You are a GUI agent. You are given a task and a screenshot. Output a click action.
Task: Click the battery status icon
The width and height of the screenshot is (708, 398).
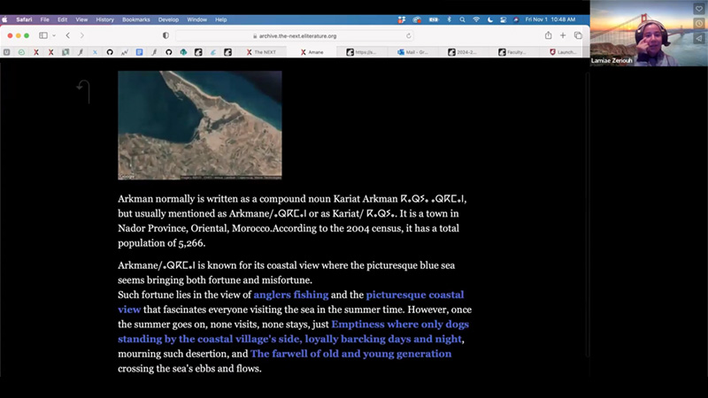(x=434, y=19)
